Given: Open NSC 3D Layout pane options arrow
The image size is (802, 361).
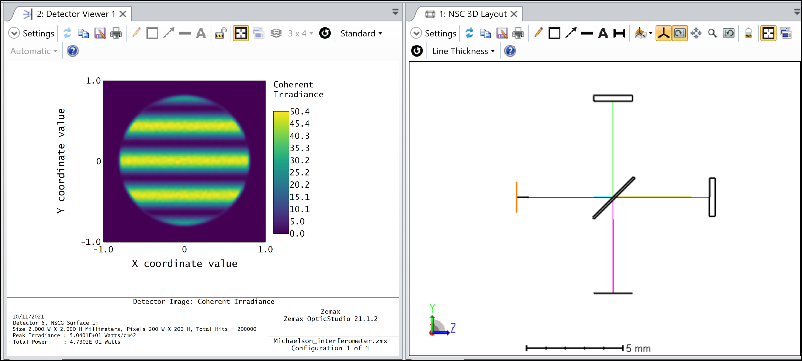Looking at the screenshot, I should coord(797,12).
